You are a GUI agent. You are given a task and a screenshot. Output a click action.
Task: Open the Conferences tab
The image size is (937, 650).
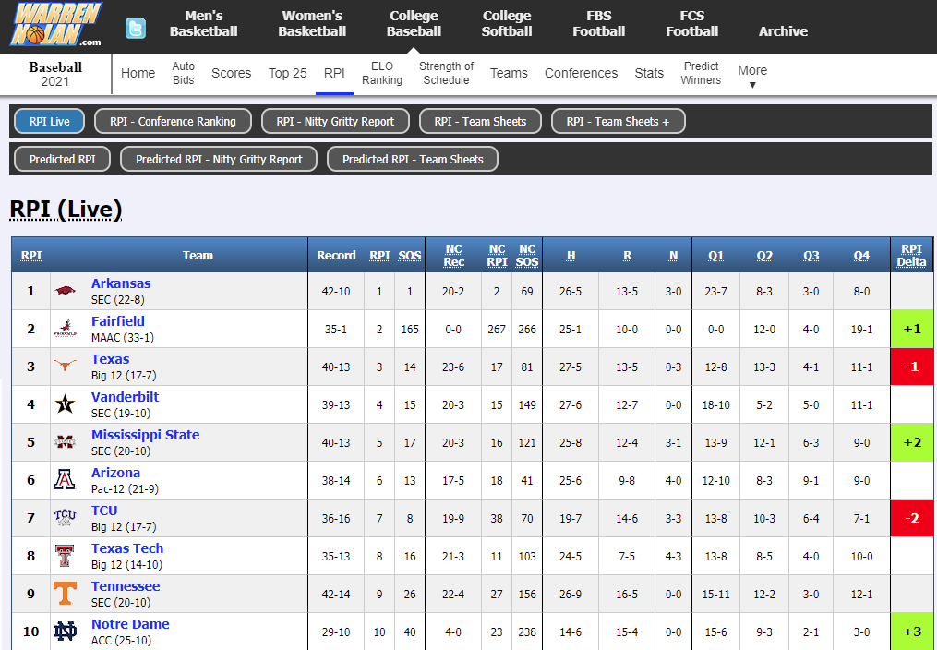(x=581, y=73)
